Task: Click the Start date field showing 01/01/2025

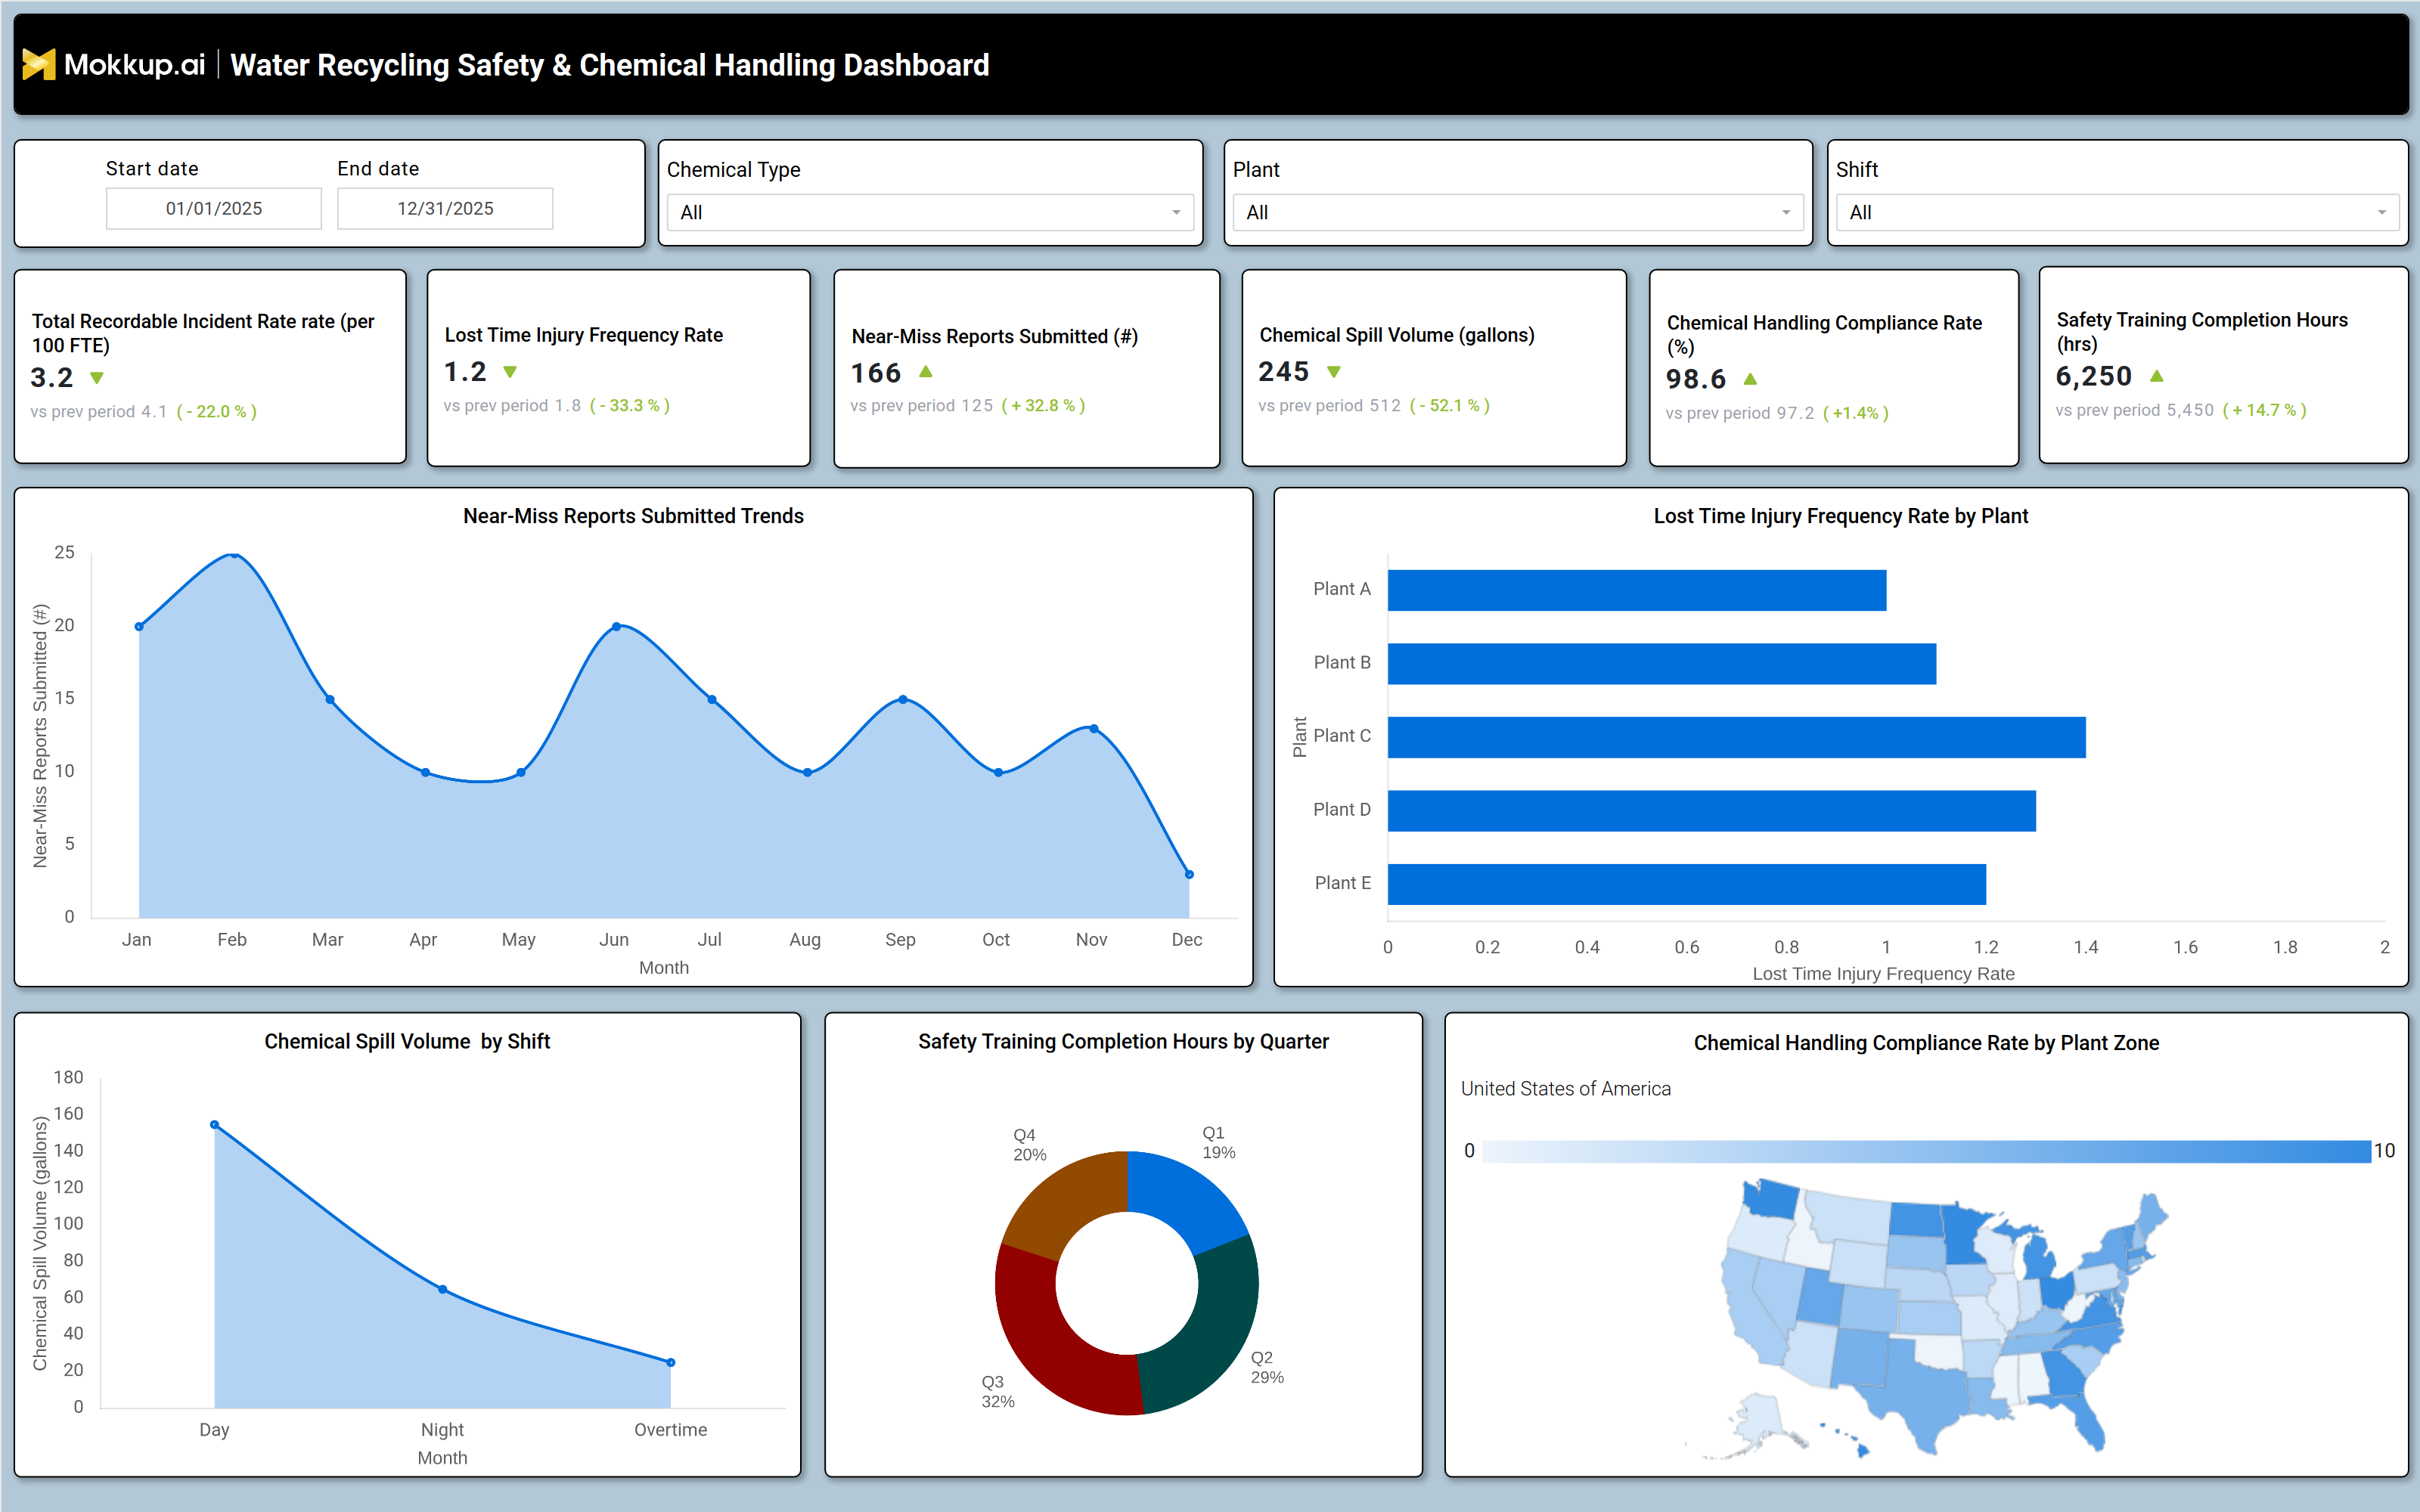Action: (214, 208)
